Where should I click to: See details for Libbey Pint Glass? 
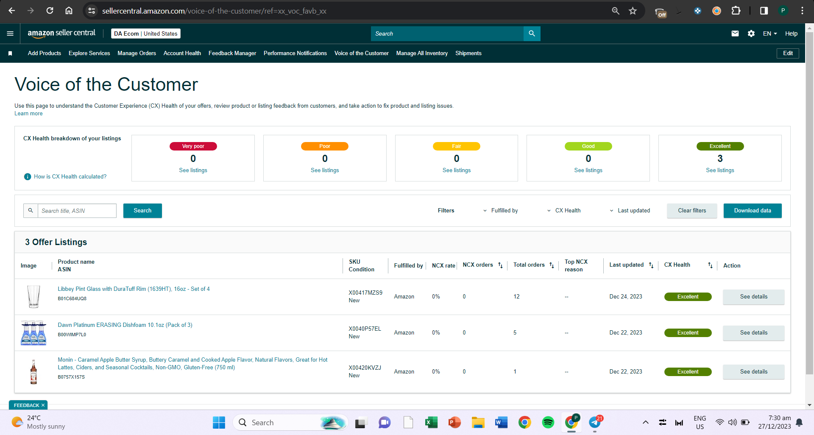(x=754, y=297)
